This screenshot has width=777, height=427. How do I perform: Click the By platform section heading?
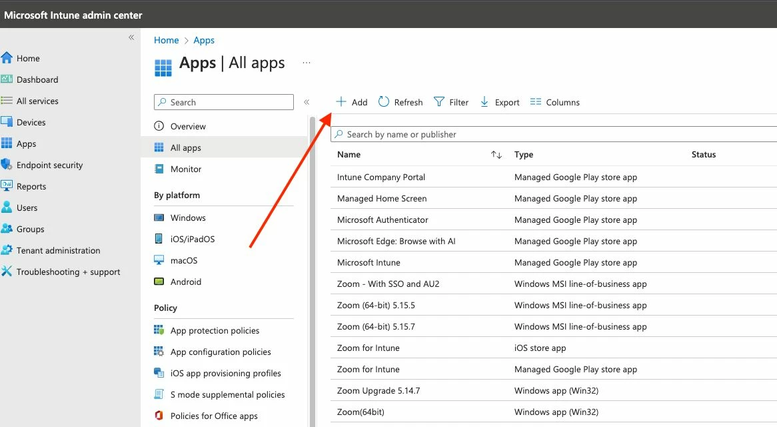pos(177,195)
